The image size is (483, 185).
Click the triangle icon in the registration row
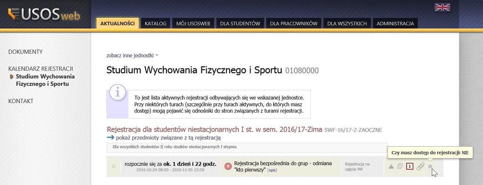point(391,167)
